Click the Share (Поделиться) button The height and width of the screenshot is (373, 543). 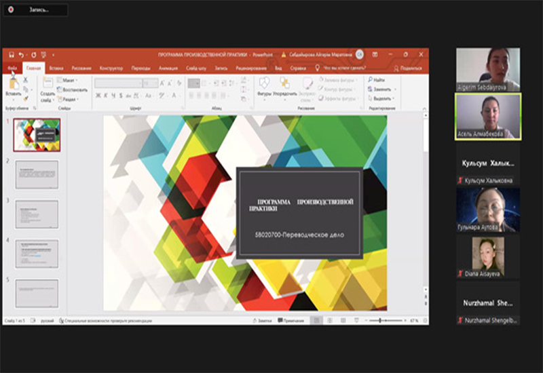(x=409, y=68)
